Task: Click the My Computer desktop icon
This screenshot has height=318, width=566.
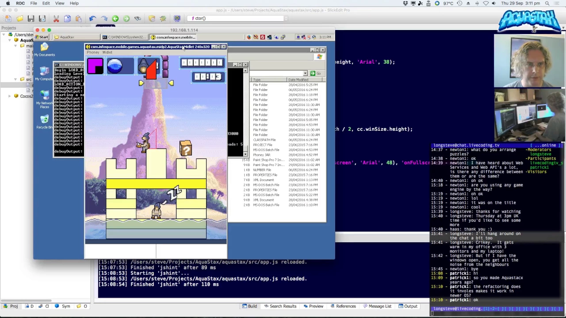Action: tap(44, 74)
